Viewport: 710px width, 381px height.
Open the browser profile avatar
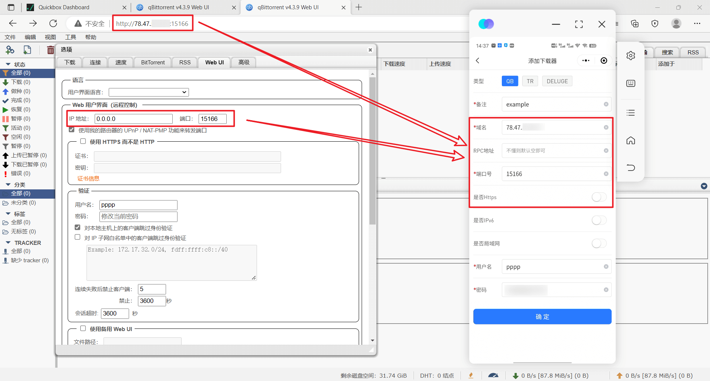(676, 23)
